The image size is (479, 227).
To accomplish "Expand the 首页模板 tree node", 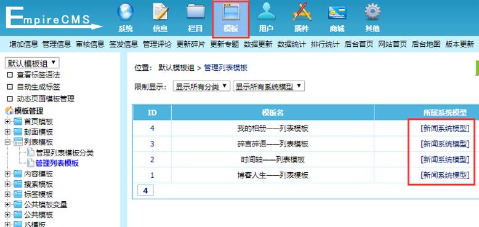I will coord(7,122).
